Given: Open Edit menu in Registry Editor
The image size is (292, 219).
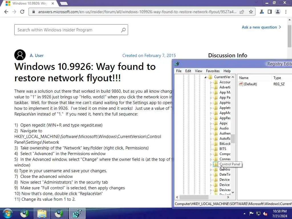Looking at the screenshot, I should pos(188,71).
